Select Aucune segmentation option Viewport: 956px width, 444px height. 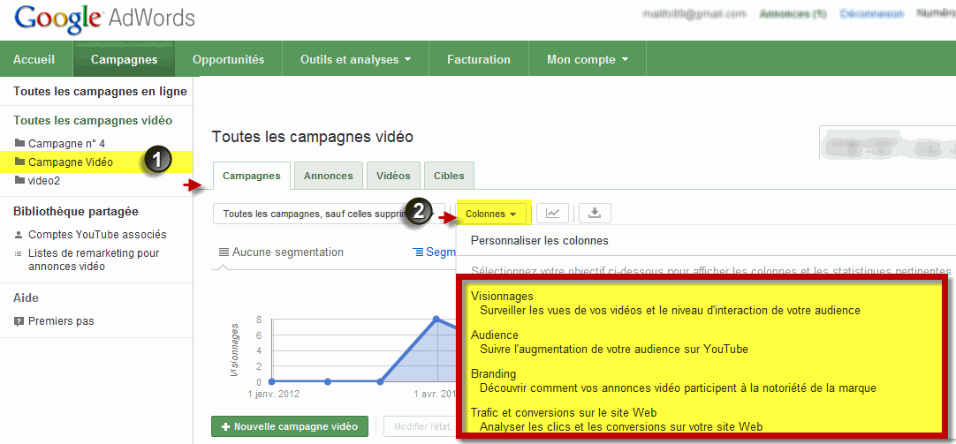(281, 252)
